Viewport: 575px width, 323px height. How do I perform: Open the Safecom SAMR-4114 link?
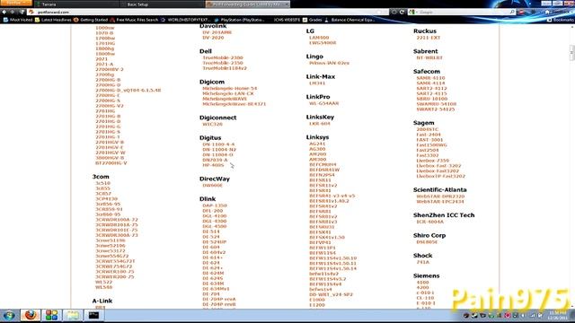pyautogui.click(x=430, y=83)
